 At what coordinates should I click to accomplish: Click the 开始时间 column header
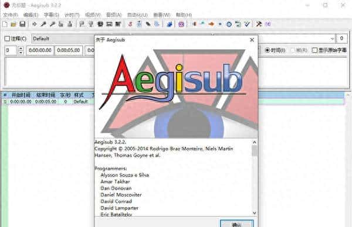pos(21,95)
